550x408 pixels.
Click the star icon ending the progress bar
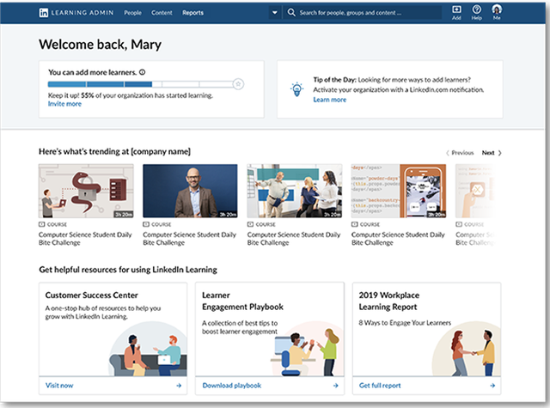pos(238,84)
